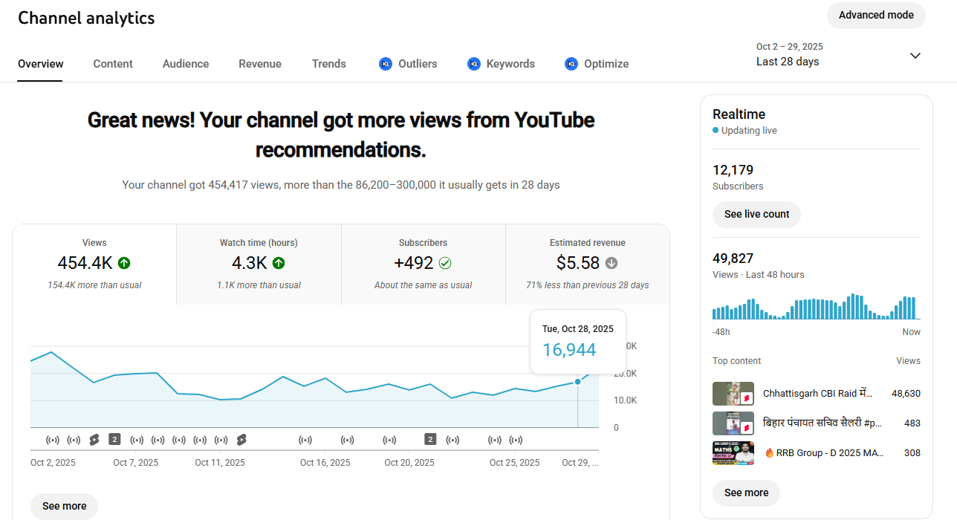Click the green up arrow next to 4.3K watch time
The image size is (957, 520).
[x=279, y=263]
